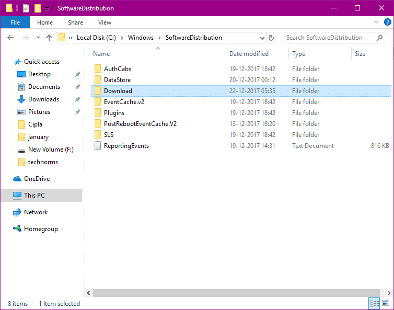Select the PostRebootEventCache.V2 folder icon
This screenshot has width=394, height=310.
(98, 124)
